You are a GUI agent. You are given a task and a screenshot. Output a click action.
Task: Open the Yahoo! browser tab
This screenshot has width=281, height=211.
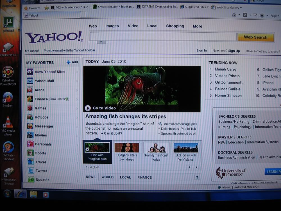52,15
